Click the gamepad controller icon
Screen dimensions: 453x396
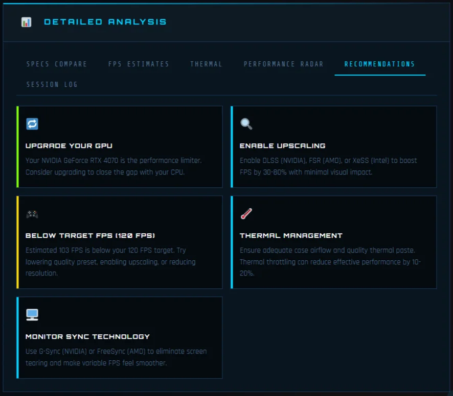pos(32,214)
